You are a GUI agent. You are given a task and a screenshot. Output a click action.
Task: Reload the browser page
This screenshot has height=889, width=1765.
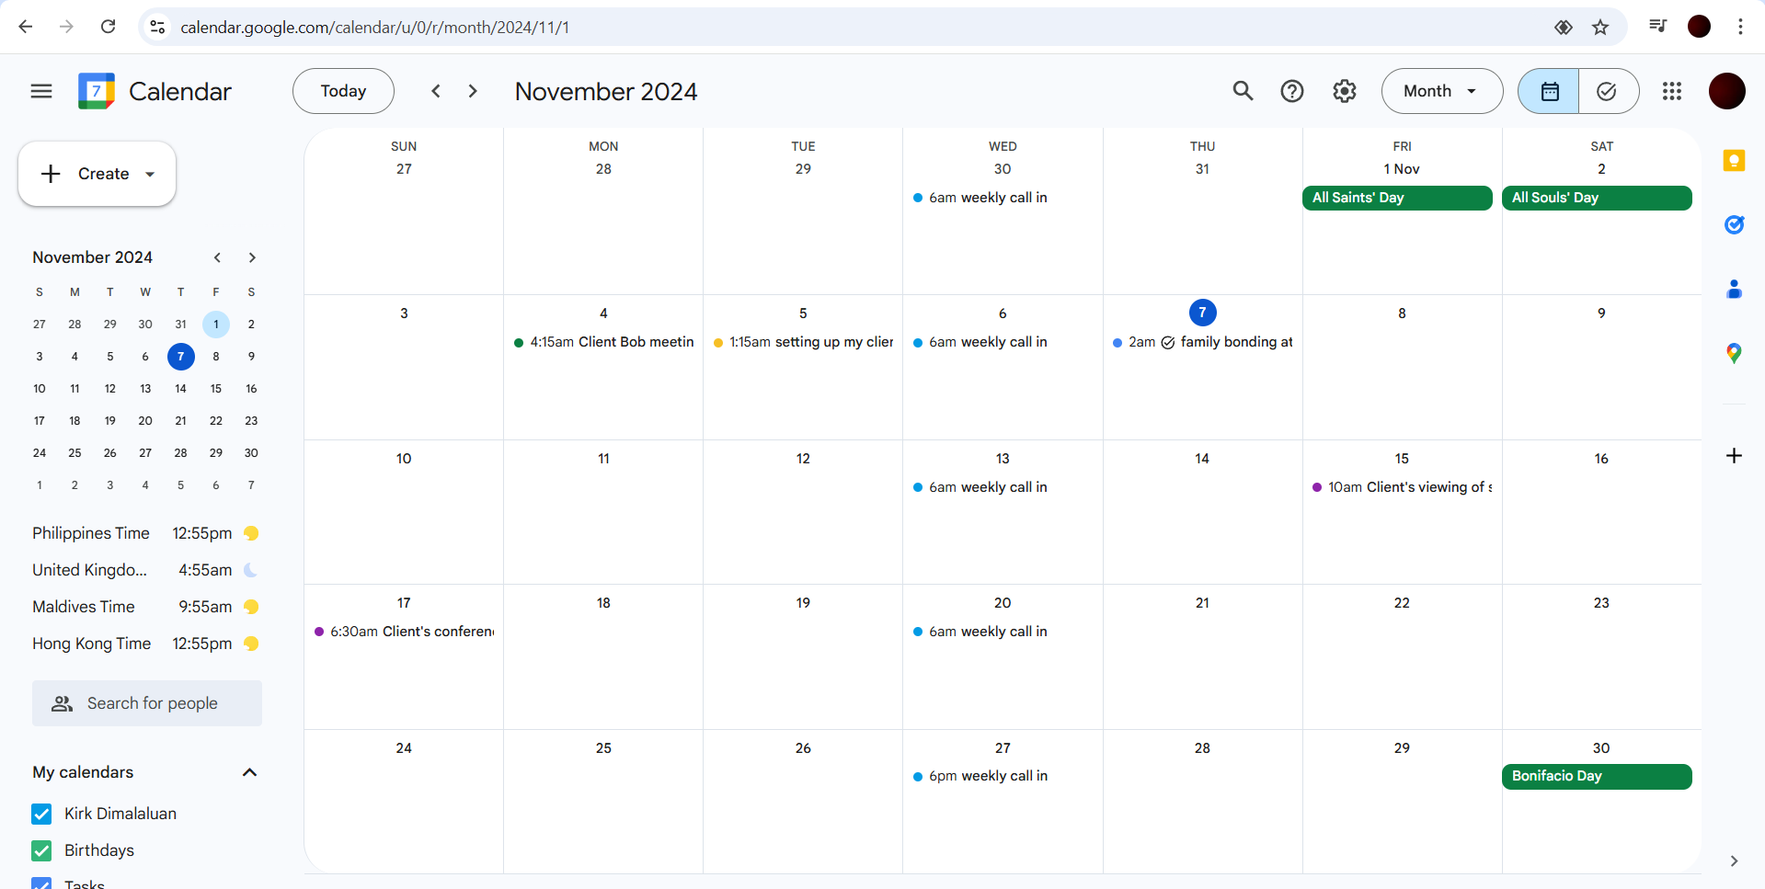[x=109, y=27]
